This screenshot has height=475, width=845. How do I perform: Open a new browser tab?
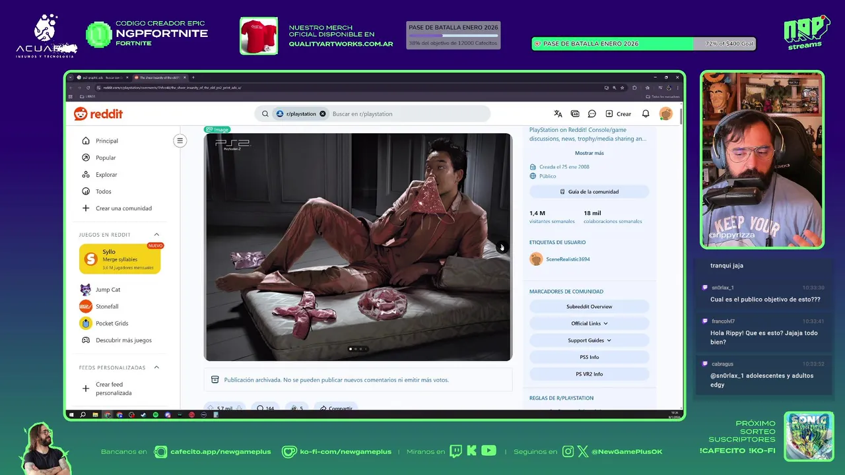point(193,77)
